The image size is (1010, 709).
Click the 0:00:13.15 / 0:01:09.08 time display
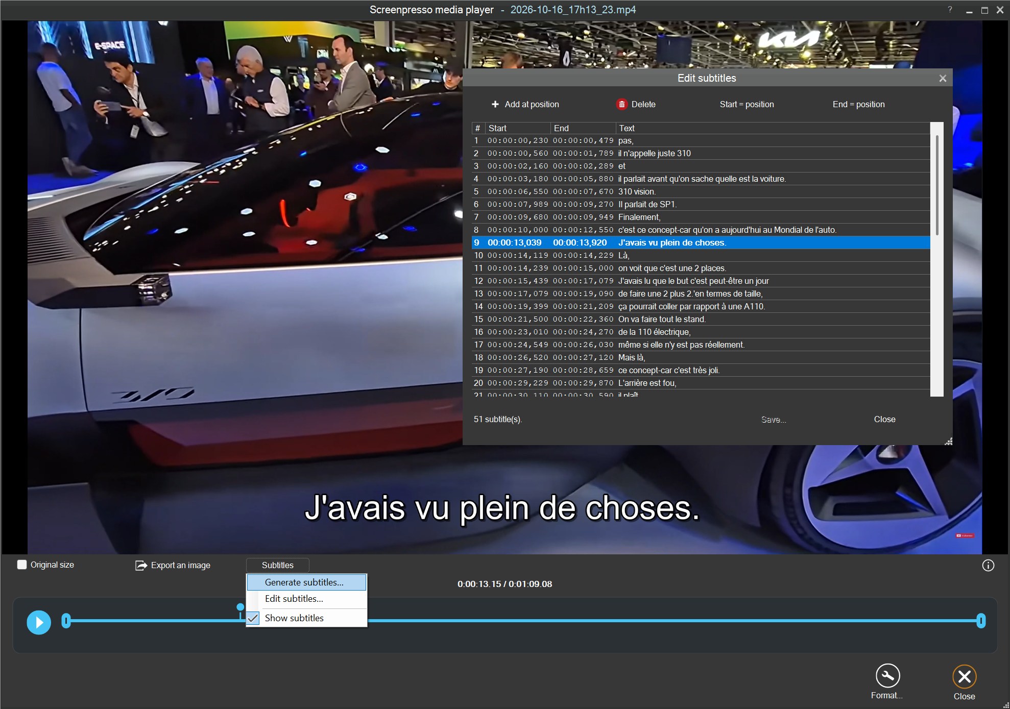(x=504, y=584)
